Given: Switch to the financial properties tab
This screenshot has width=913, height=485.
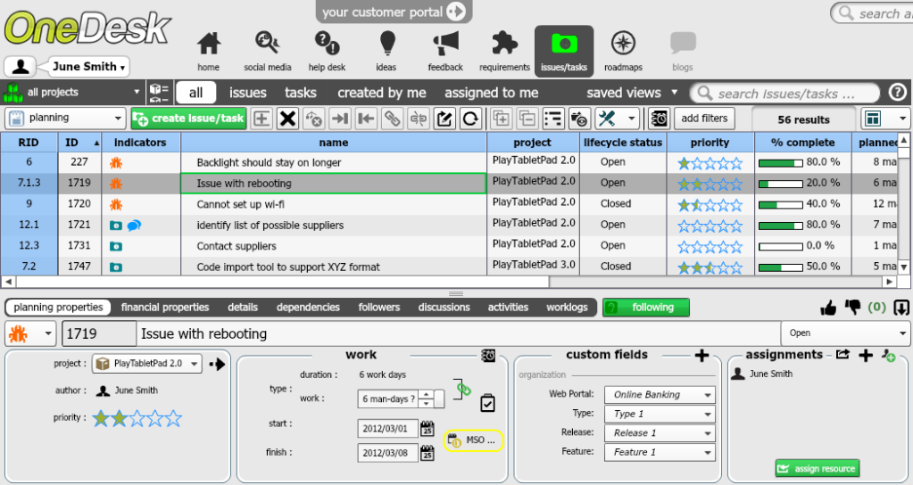Looking at the screenshot, I should [165, 308].
